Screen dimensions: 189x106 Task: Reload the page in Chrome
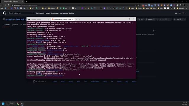[x=9, y=5]
